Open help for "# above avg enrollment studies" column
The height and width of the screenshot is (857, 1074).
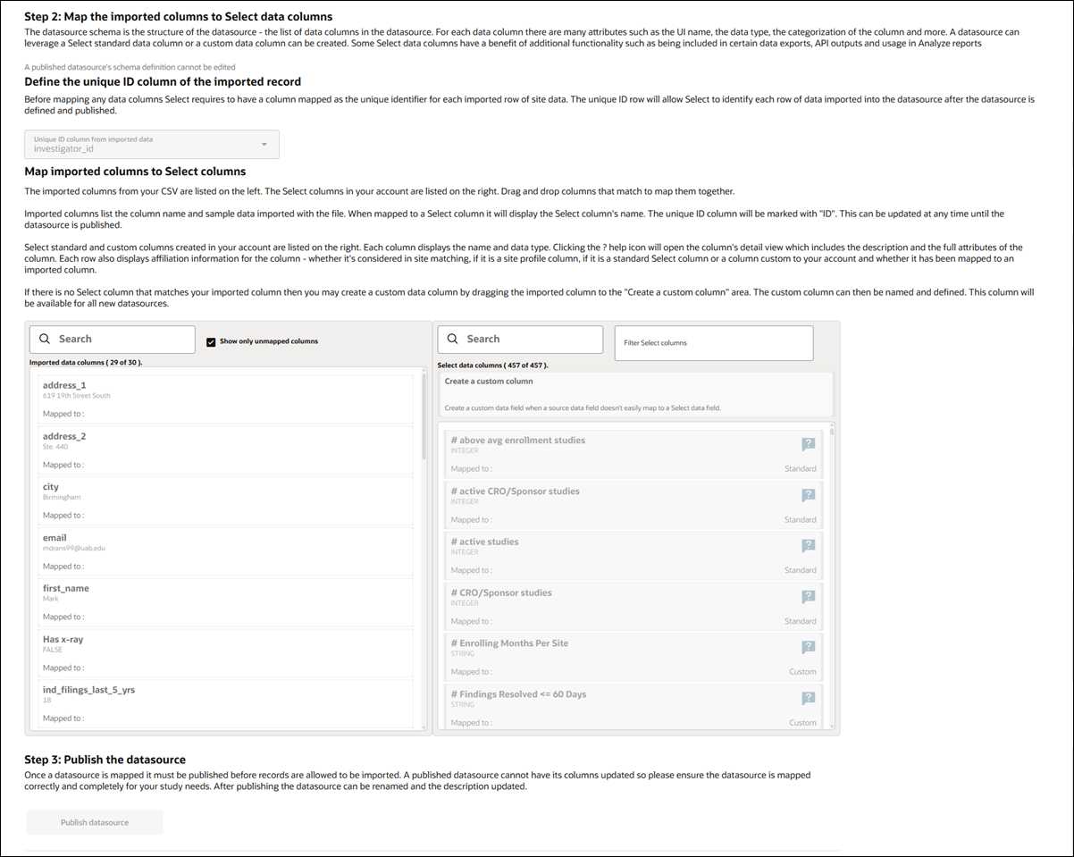pos(809,443)
